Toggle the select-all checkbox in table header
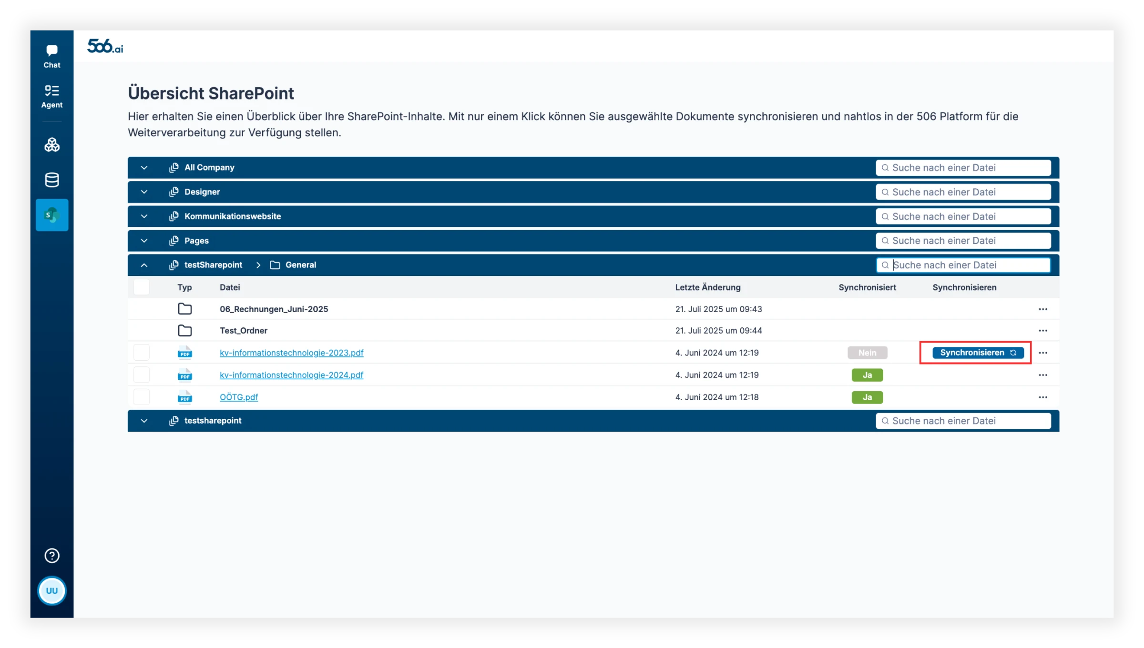Image resolution: width=1144 pixels, height=648 pixels. click(x=142, y=287)
